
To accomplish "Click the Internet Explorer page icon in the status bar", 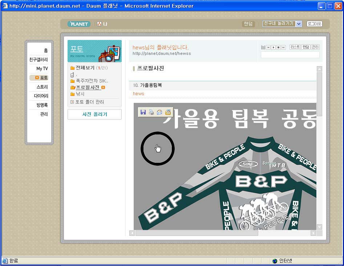I will pyautogui.click(x=5, y=261).
